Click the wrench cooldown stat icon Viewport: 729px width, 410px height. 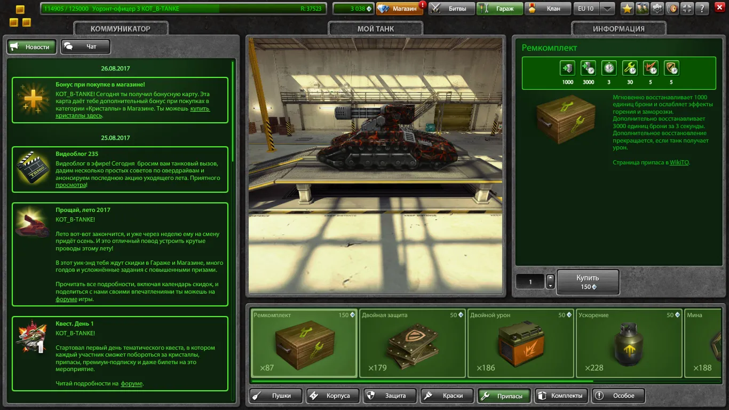(630, 68)
